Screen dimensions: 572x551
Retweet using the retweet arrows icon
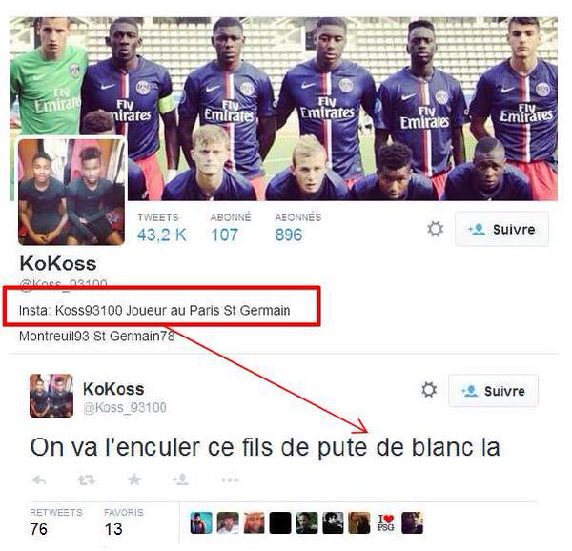(x=87, y=480)
